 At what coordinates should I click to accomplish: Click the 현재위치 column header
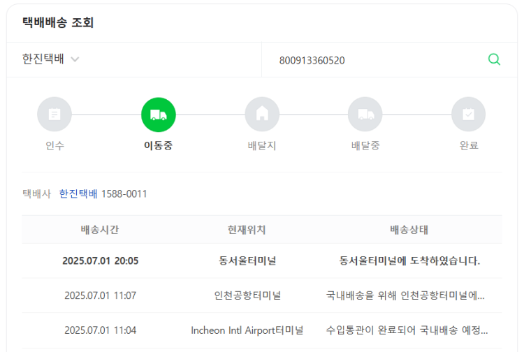pos(247,230)
